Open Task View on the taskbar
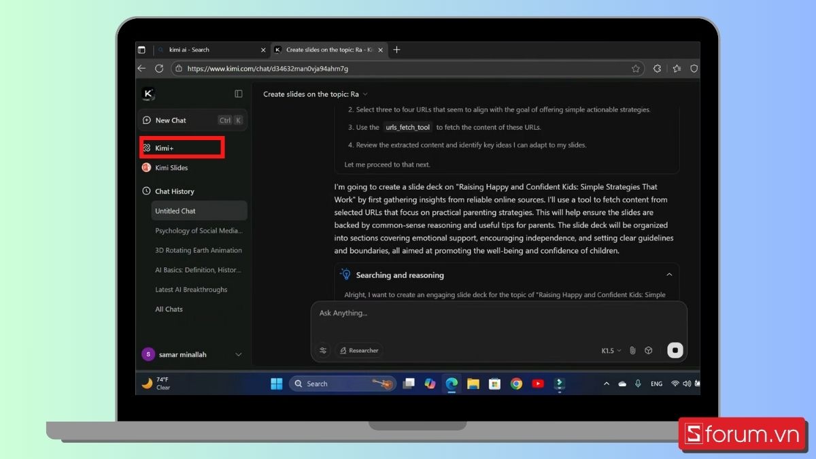Viewport: 816px width, 459px height. point(409,384)
